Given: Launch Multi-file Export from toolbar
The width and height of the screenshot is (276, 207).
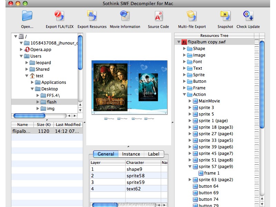Looking at the screenshot, I should pyautogui.click(x=192, y=16).
